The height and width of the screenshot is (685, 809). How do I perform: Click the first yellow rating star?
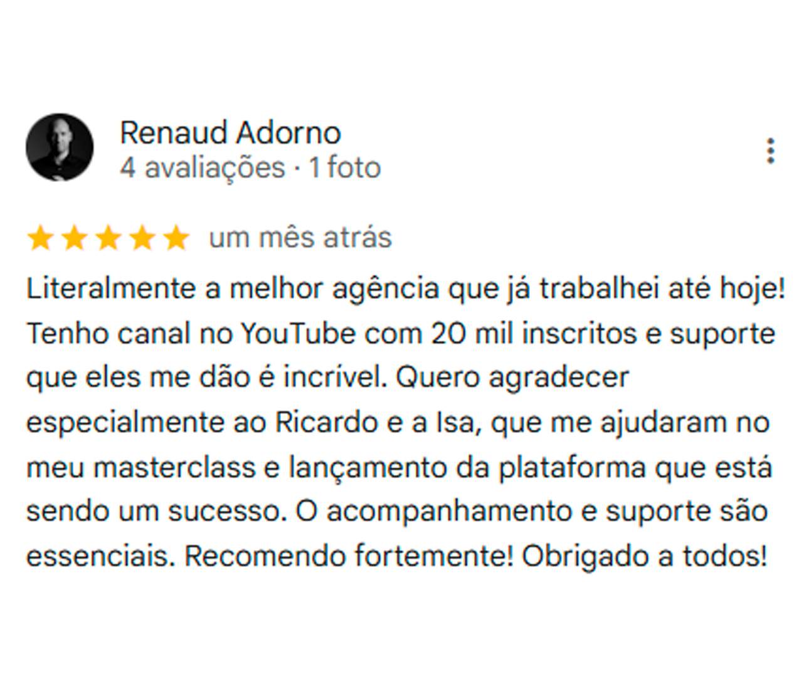click(41, 238)
